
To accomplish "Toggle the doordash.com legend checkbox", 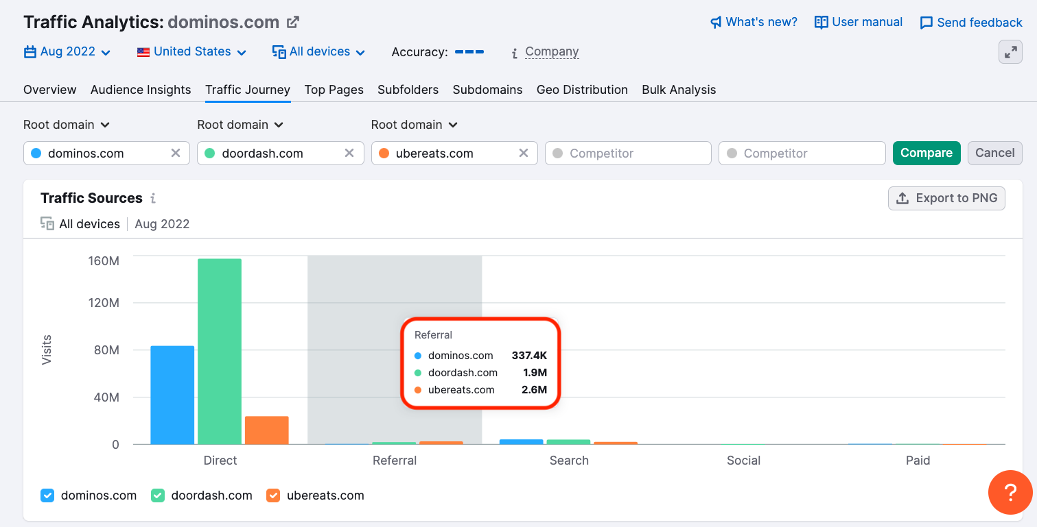I will click(x=158, y=495).
